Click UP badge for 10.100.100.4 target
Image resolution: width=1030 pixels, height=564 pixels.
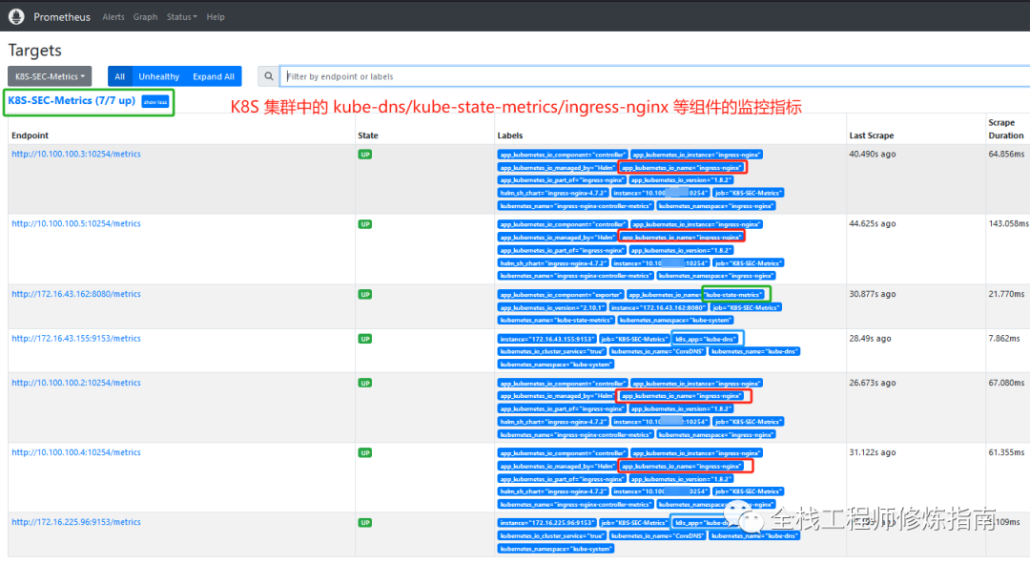(365, 453)
